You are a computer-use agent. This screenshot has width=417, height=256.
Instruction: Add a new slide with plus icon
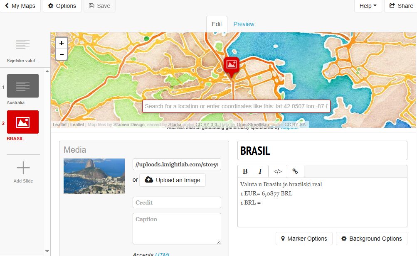point(23,172)
